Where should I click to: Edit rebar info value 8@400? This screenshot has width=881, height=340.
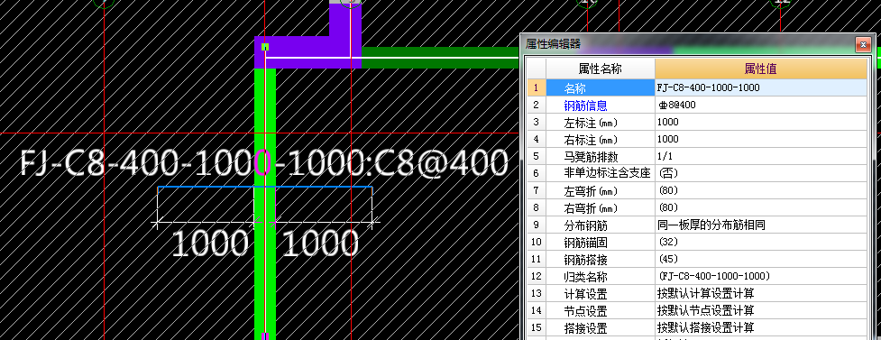coord(761,106)
